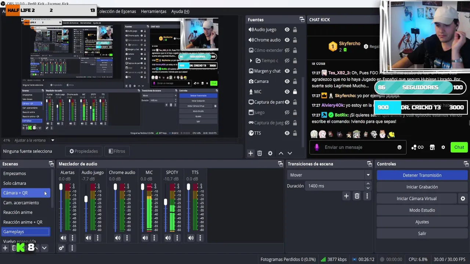Expand the Tiempo c group

coord(251,60)
